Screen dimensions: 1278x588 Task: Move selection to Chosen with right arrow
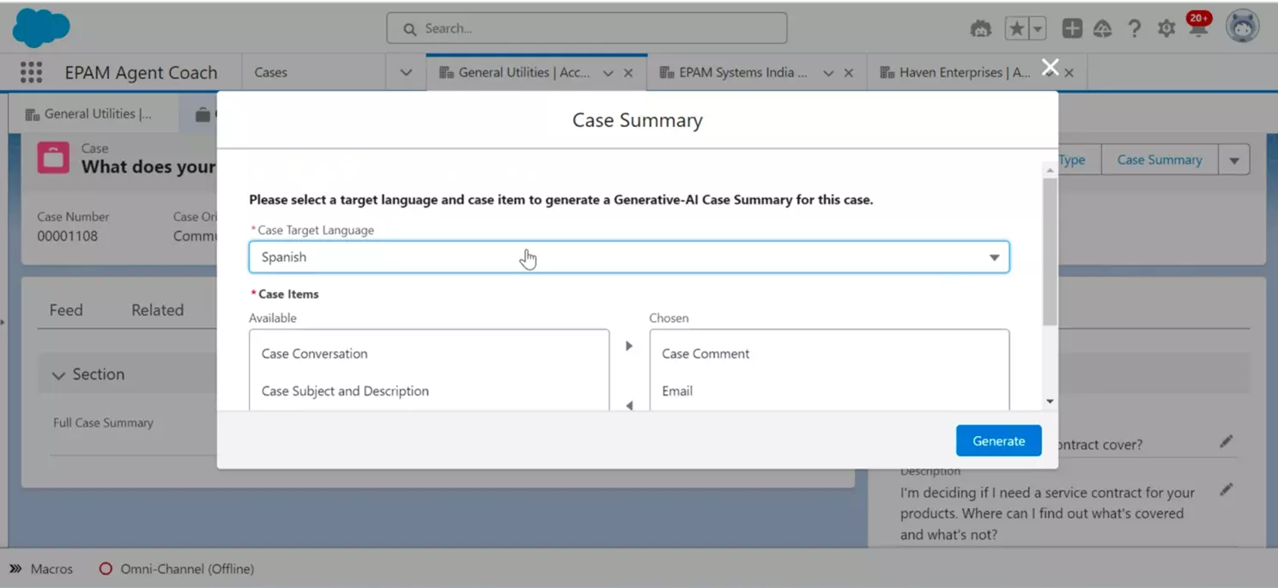tap(629, 346)
